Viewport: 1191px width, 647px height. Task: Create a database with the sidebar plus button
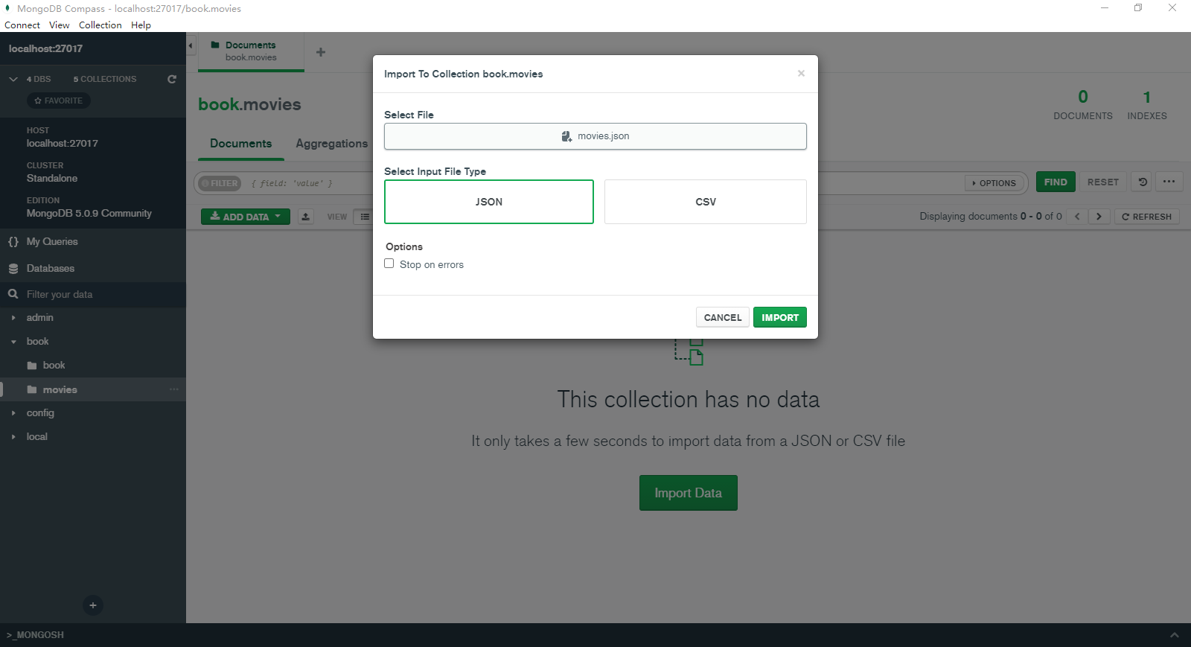[x=93, y=605]
